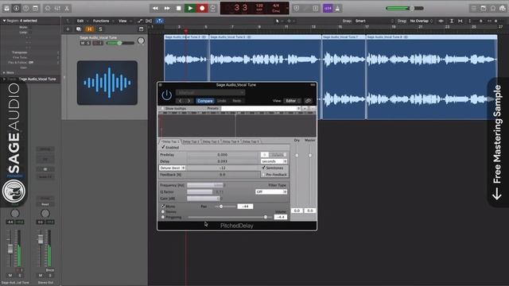This screenshot has width=509, height=286.
Task: Adjust the master volume slider
Action: [x=405, y=8]
